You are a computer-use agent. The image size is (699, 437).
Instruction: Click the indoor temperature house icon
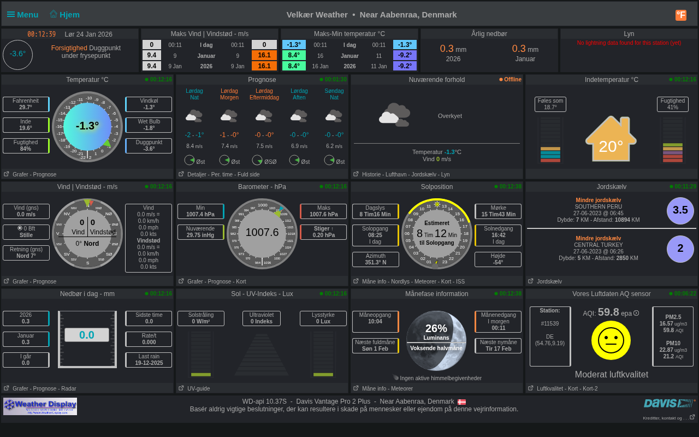click(611, 139)
